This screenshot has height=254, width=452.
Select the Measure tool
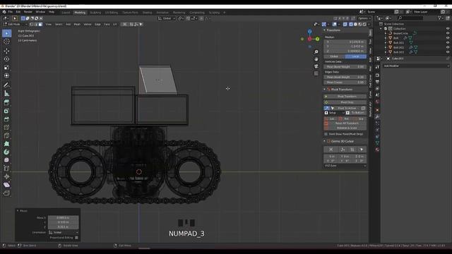[6, 93]
